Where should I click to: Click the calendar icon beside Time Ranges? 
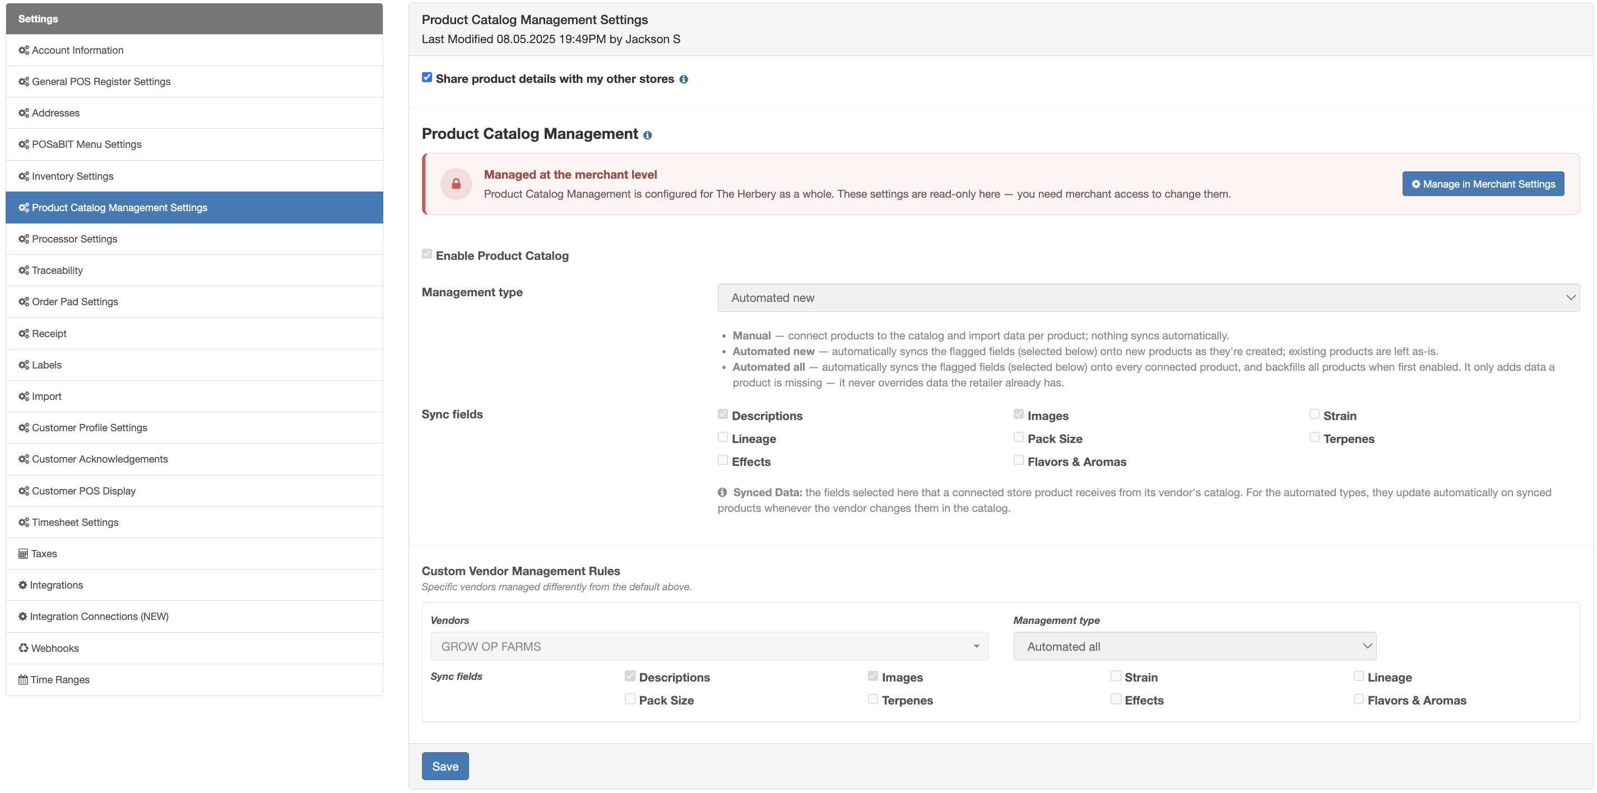pyautogui.click(x=23, y=680)
